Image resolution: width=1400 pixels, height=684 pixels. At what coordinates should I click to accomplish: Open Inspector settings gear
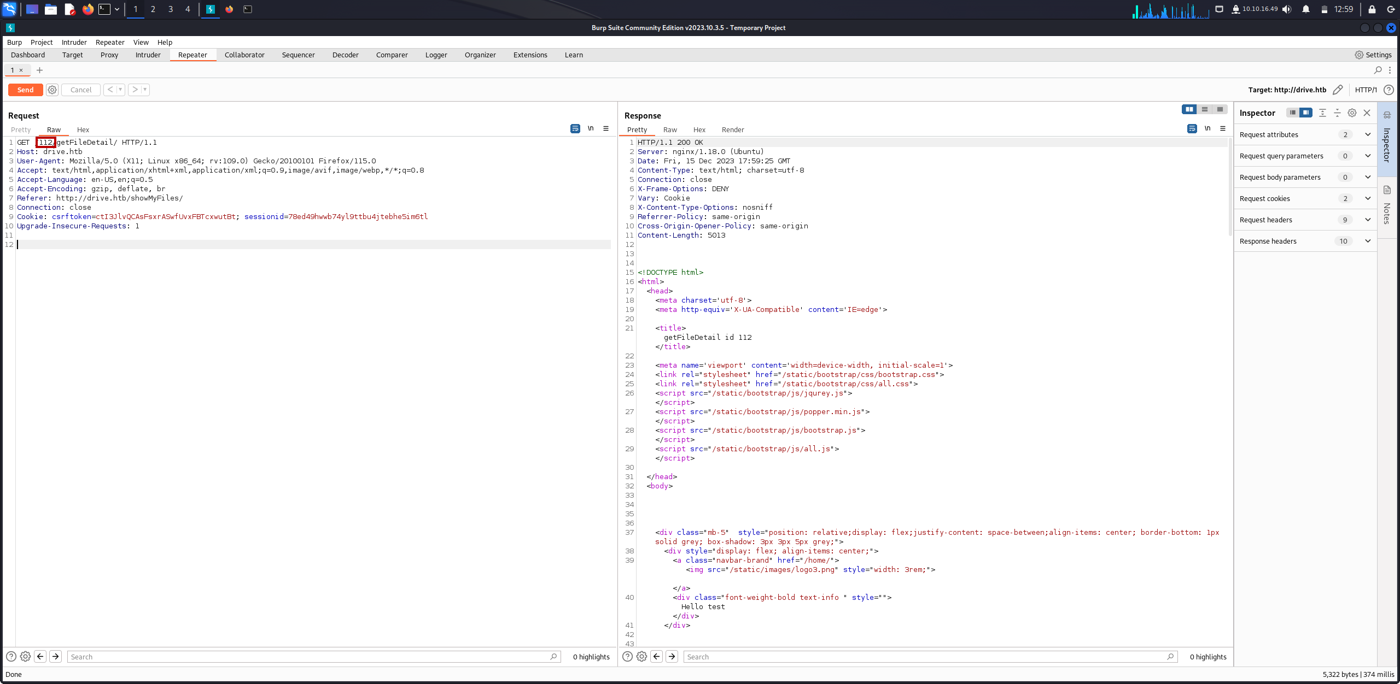[1352, 113]
